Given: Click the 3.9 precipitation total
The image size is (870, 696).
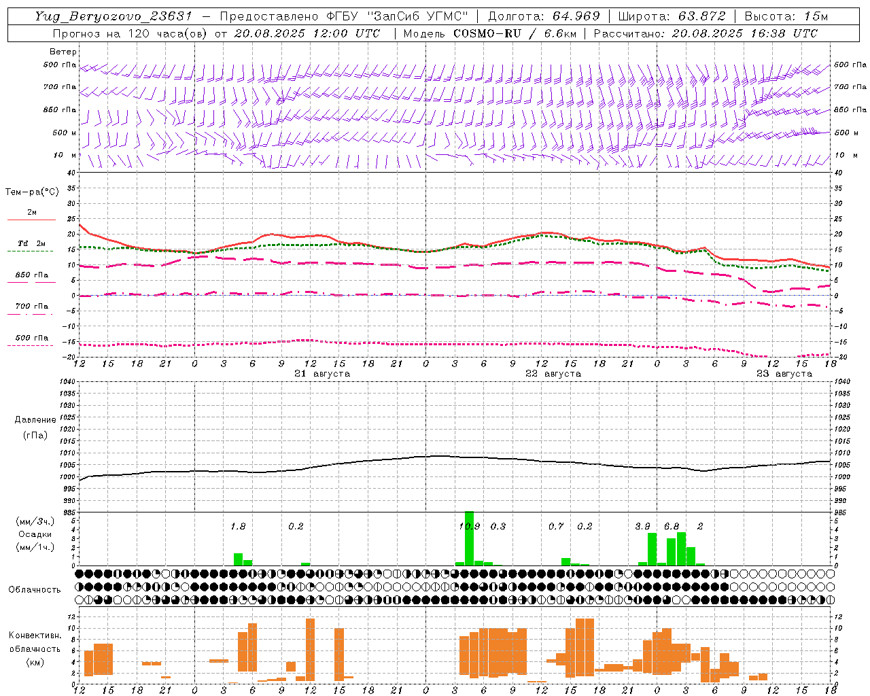Looking at the screenshot, I should (642, 526).
